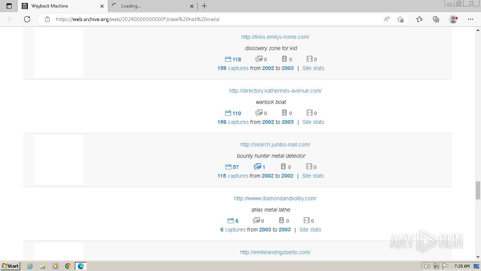The width and height of the screenshot is (481, 271).
Task: Click images count icon for diamondandkolby
Action: pyautogui.click(x=258, y=221)
